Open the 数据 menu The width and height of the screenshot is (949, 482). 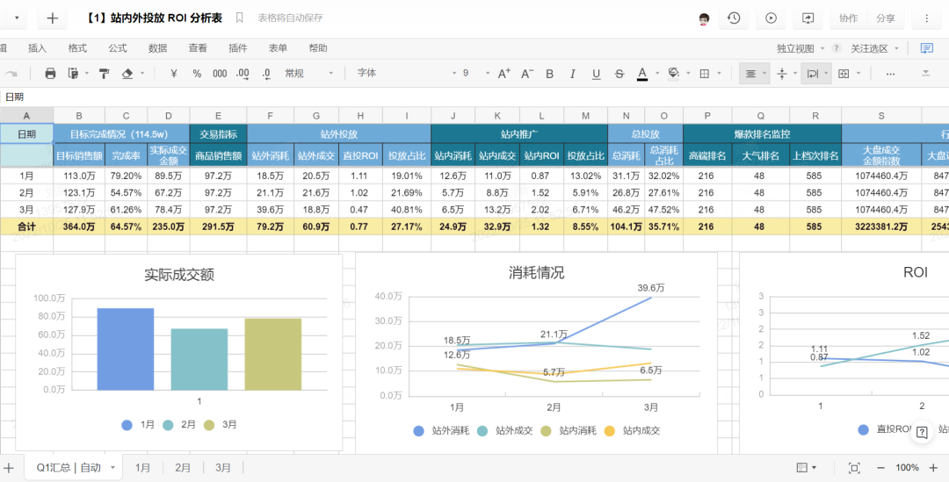(x=157, y=48)
